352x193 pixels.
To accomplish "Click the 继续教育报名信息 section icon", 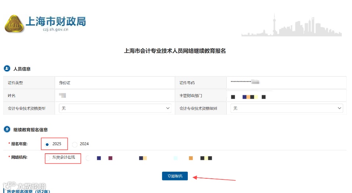I will (x=7, y=129).
